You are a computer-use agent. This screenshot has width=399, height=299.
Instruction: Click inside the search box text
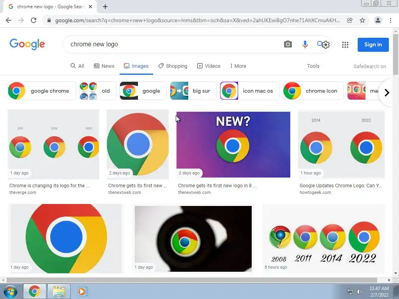[x=94, y=44]
